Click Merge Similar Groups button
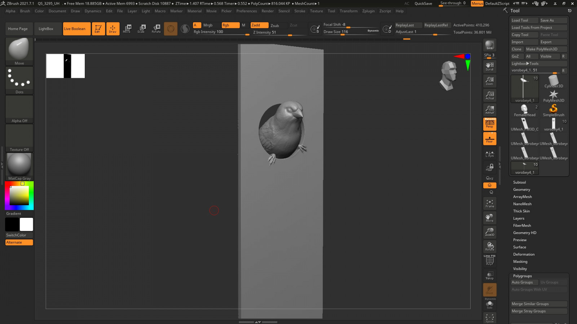The width and height of the screenshot is (577, 324). pyautogui.click(x=539, y=304)
